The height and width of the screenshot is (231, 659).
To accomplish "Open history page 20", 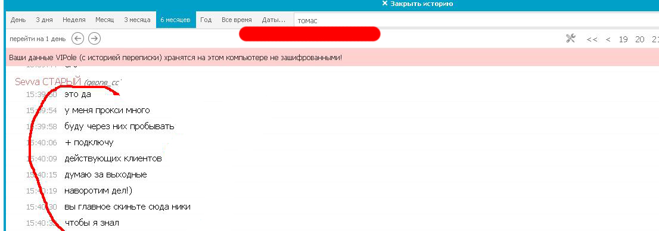I will (x=640, y=39).
